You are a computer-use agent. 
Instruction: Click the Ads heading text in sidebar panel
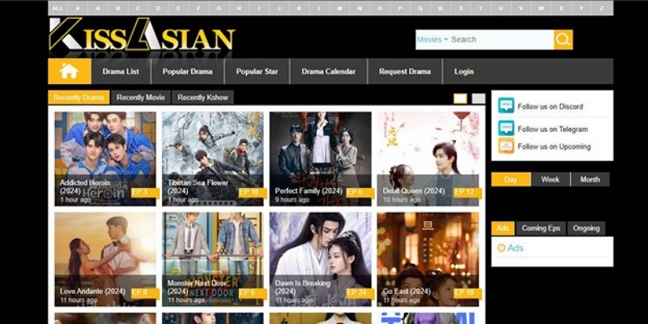click(x=515, y=248)
